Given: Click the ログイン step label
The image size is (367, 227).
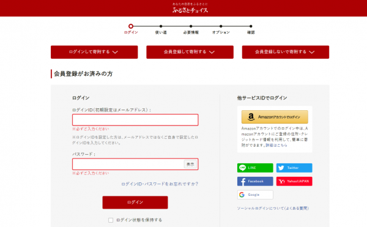Looking at the screenshot, I should pyautogui.click(x=131, y=32).
